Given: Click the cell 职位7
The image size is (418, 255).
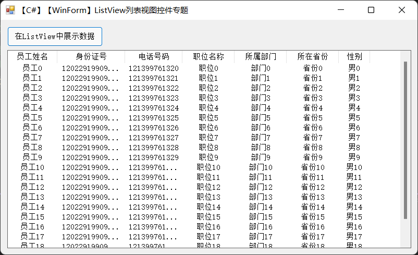Looking at the screenshot, I should click(x=208, y=137).
